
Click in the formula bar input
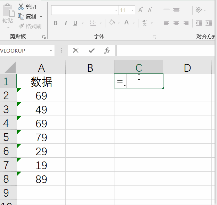coord(166,50)
